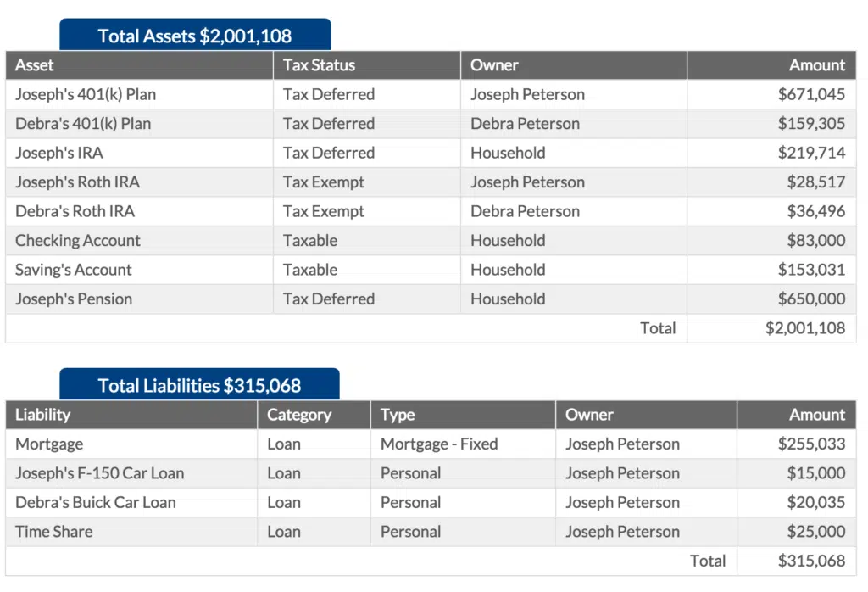Viewport: 868px width, 592px height.
Task: Select the Saving's Account row name
Action: coord(74,270)
